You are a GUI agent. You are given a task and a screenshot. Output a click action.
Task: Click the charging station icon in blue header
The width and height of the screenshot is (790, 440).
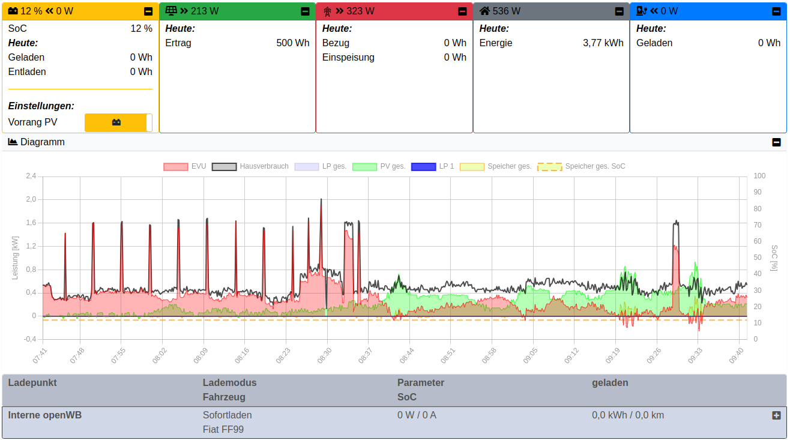642,11
